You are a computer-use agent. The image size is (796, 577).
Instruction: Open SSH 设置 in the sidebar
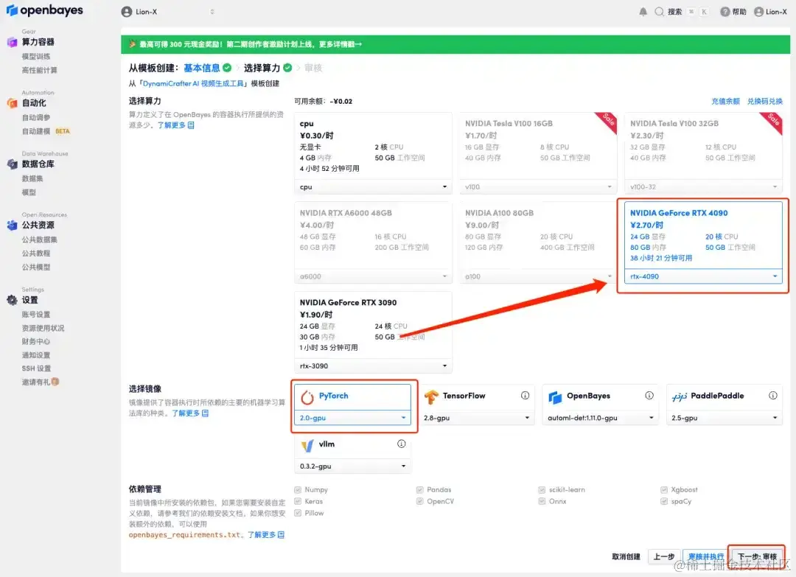click(36, 368)
